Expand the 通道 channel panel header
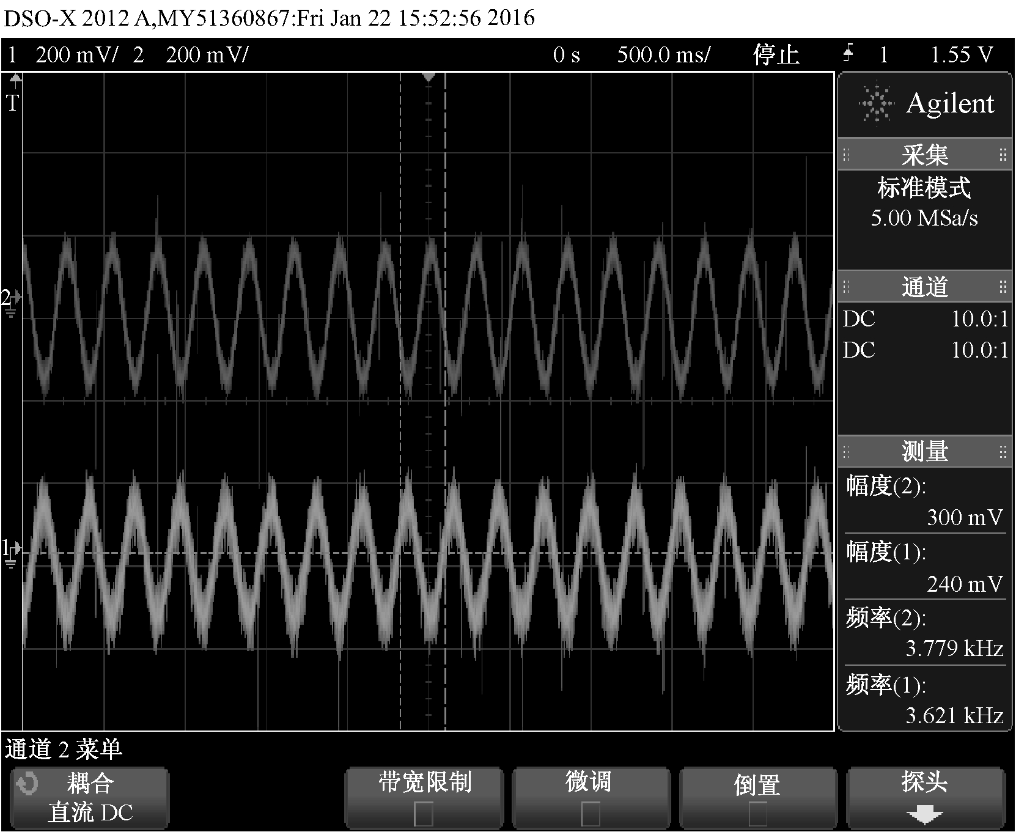This screenshot has height=832, width=1016. [924, 287]
